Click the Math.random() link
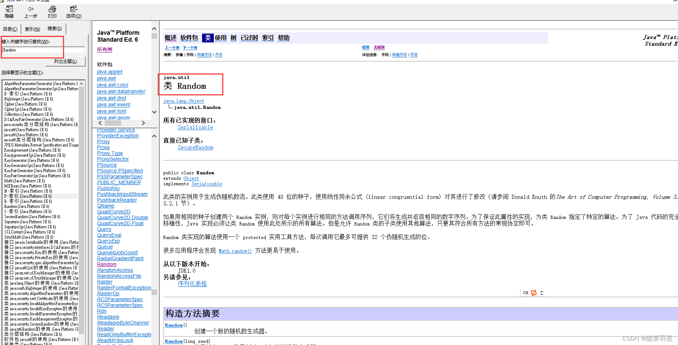678x345 pixels. pos(235,251)
